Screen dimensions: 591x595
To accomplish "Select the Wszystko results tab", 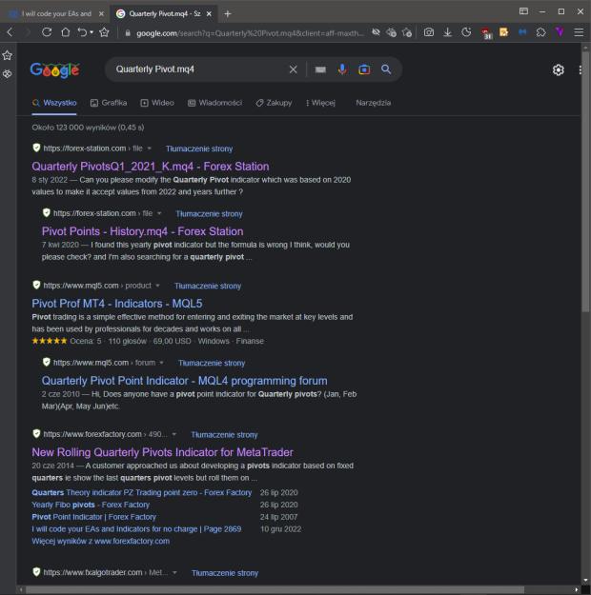I will pyautogui.click(x=54, y=103).
